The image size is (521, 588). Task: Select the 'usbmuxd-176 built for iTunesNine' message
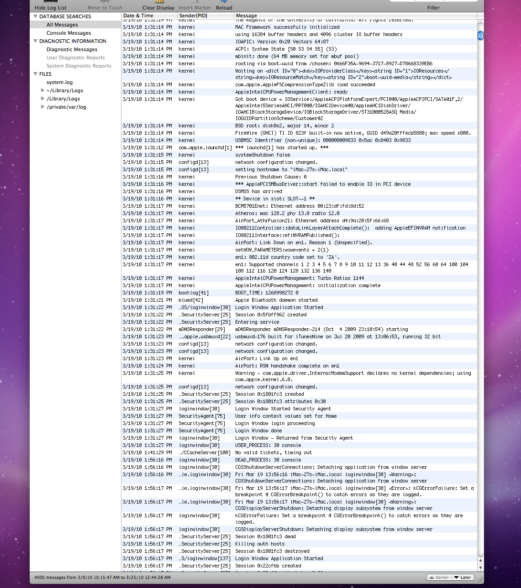click(338, 336)
